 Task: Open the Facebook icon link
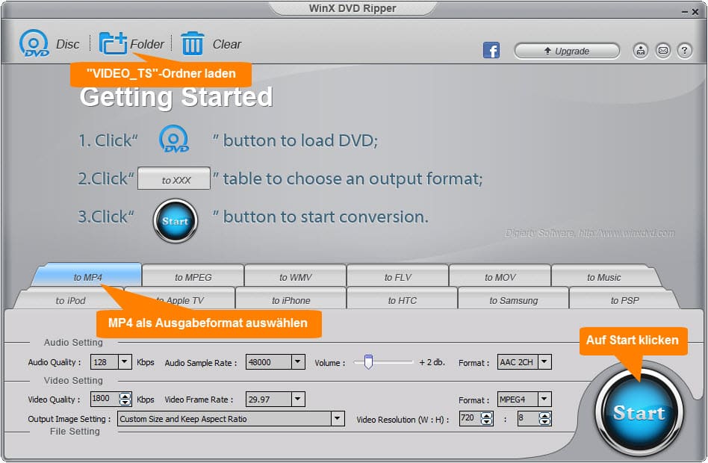point(491,51)
